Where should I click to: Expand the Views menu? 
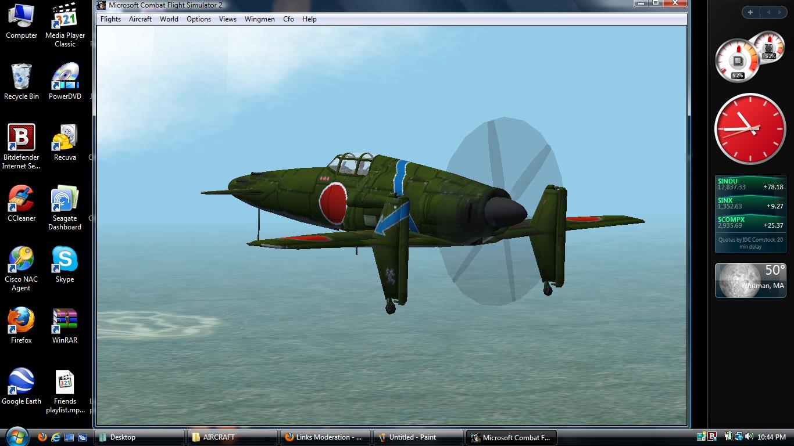point(227,19)
